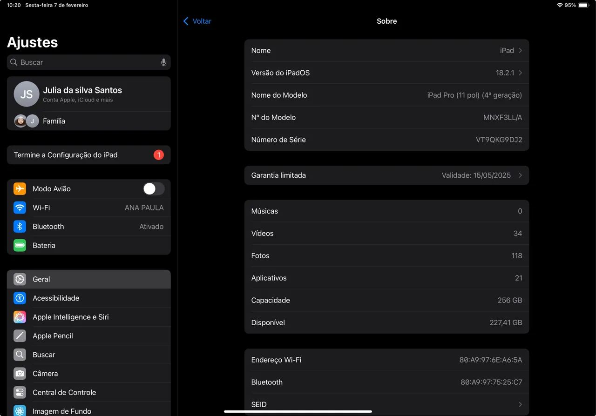Screen dimensions: 596x416
Task: Tap the Número de Série label
Action: [x=278, y=140]
